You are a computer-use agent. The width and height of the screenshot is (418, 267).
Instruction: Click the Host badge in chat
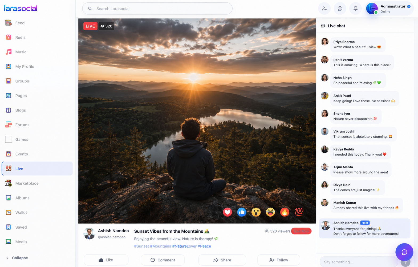pos(365,223)
